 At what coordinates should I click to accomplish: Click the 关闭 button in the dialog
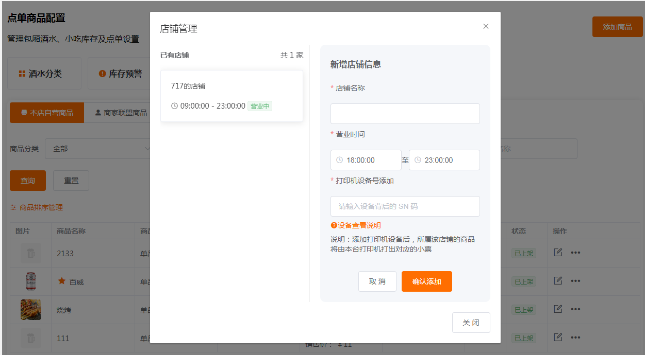(x=471, y=323)
